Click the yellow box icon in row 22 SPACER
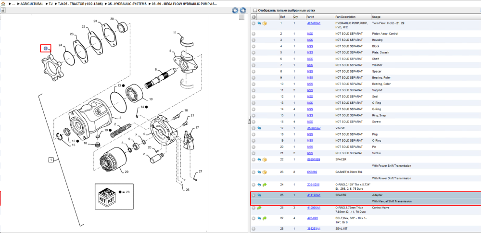481x233 pixels. point(265,159)
